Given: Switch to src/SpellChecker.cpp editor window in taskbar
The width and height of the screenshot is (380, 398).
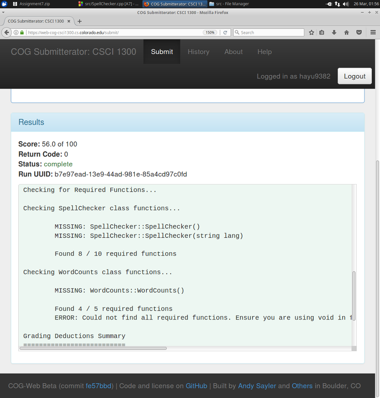Looking at the screenshot, I should [x=108, y=4].
